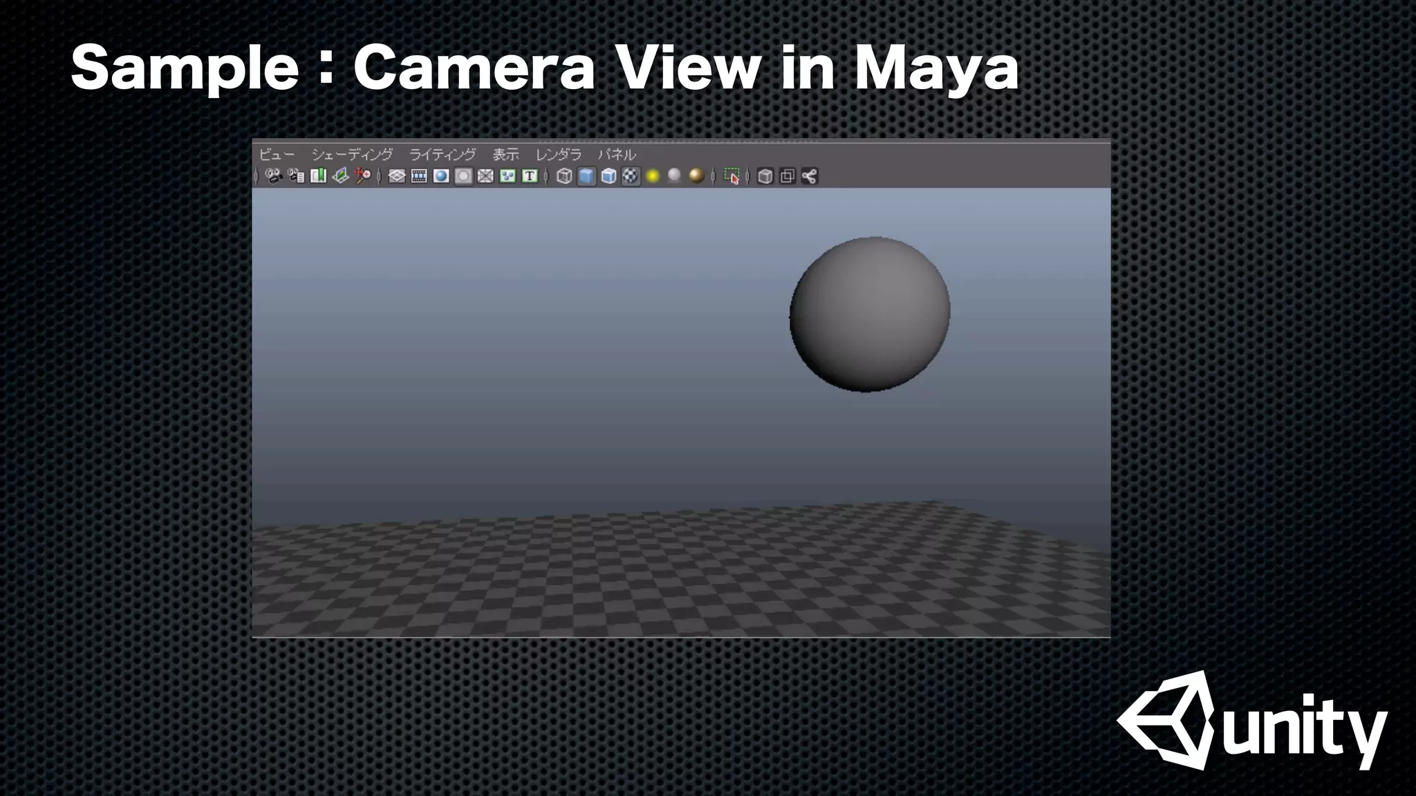The width and height of the screenshot is (1416, 796).
Task: Click the Image Plane icon
Action: pos(340,176)
